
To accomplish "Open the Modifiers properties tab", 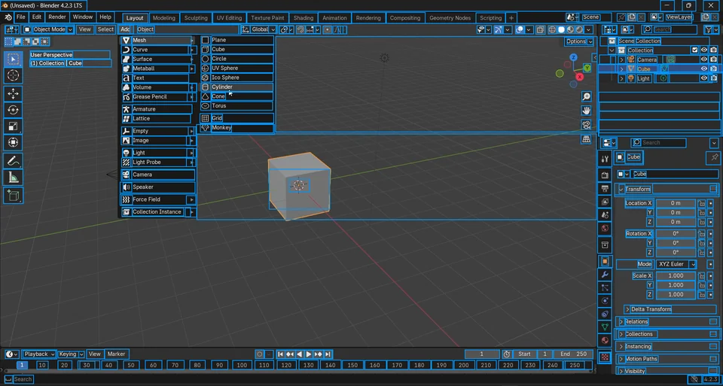I will tap(605, 275).
